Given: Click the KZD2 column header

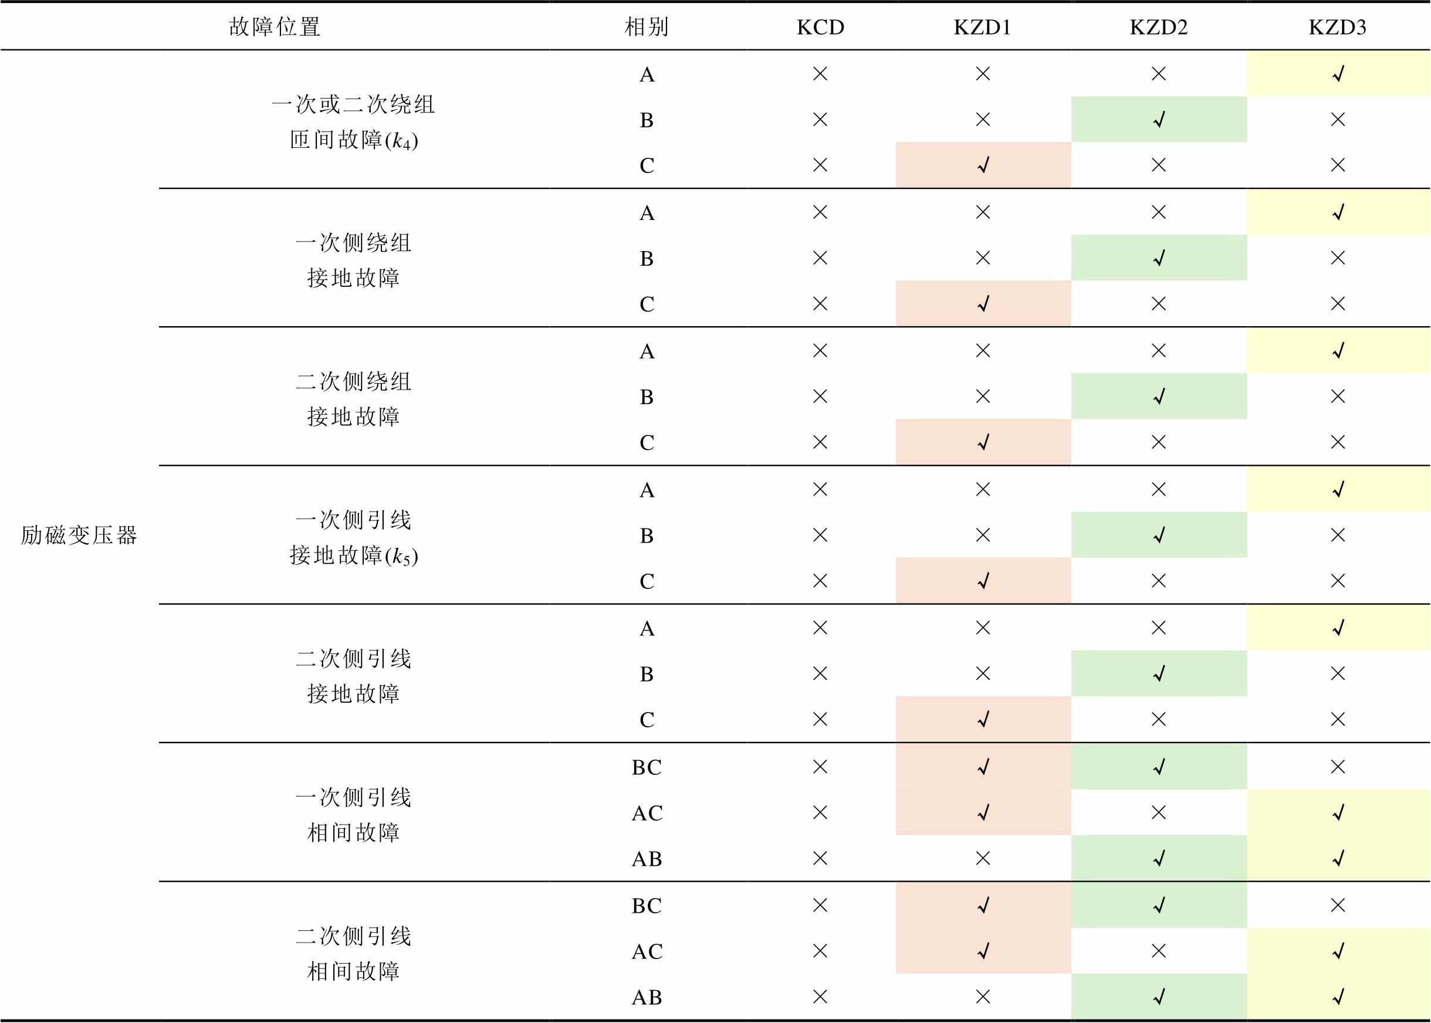Looking at the screenshot, I should pyautogui.click(x=1158, y=27).
